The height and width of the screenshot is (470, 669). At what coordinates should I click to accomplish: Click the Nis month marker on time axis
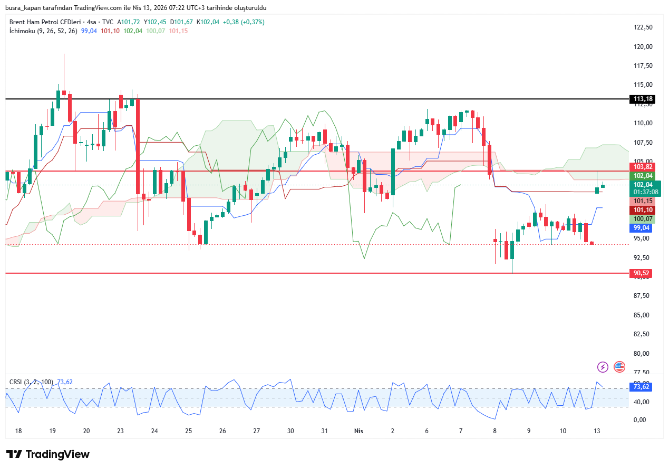click(358, 431)
